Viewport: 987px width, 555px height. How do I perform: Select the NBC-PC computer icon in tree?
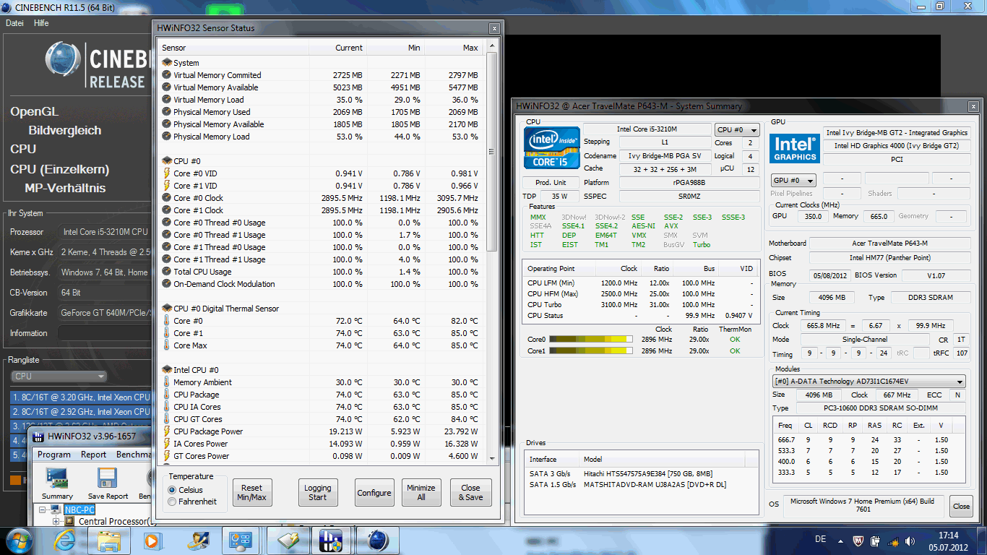57,509
